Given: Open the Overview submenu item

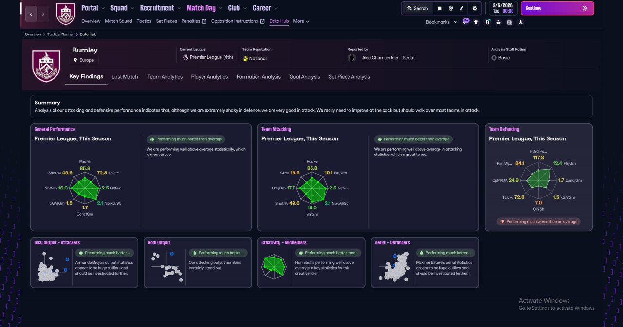Looking at the screenshot, I should pos(91,21).
